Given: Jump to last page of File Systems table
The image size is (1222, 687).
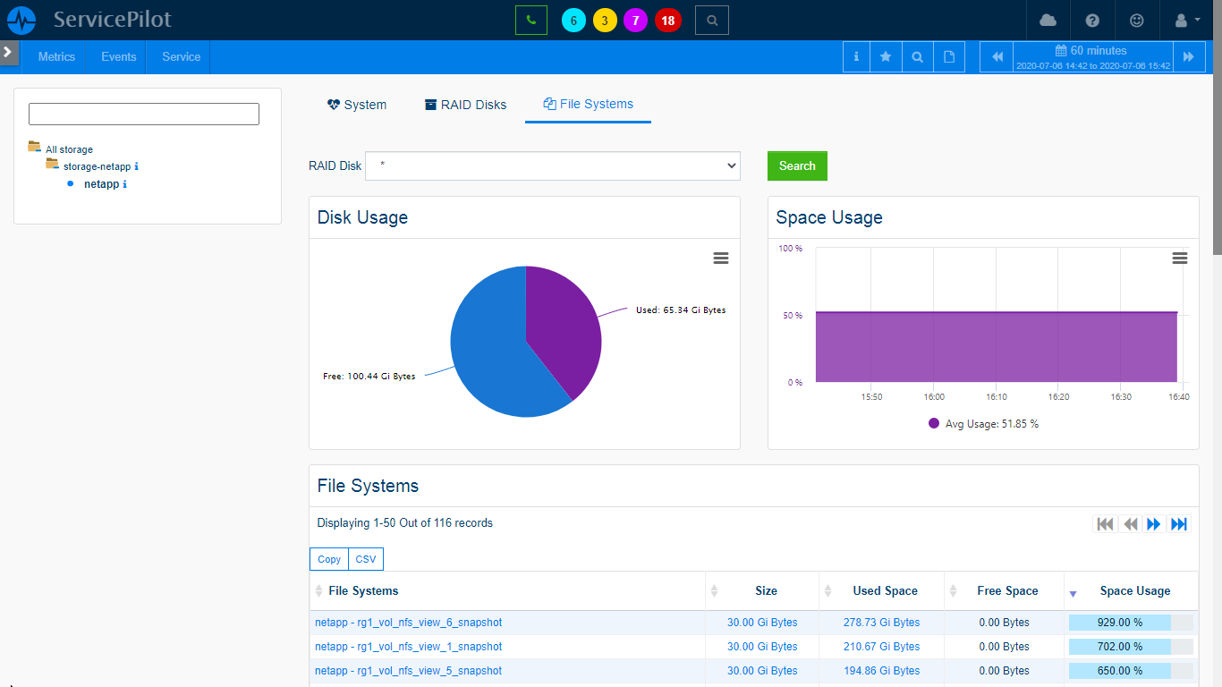Looking at the screenshot, I should 1178,524.
